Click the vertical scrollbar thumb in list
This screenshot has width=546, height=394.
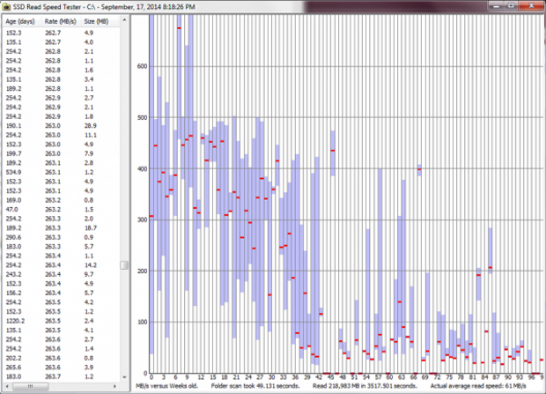124,265
